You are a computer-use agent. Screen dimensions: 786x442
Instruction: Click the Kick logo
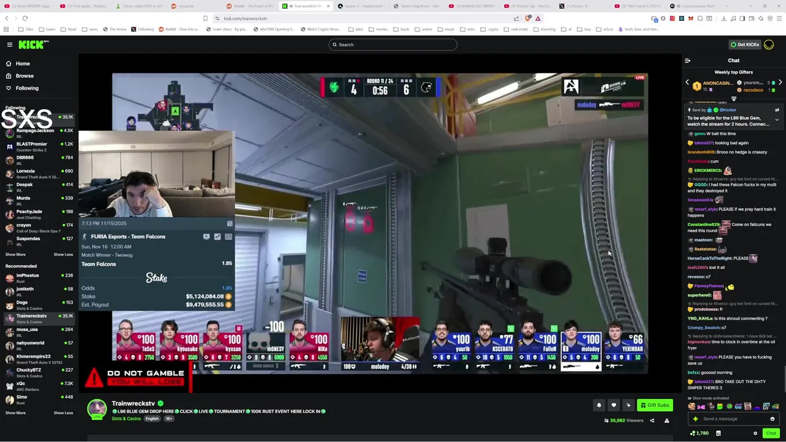33,44
